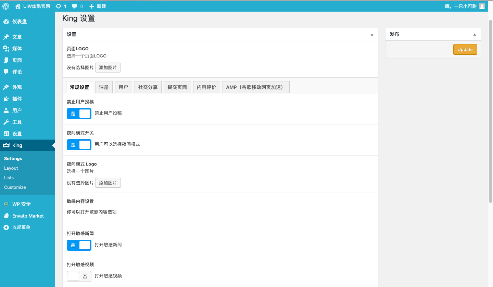Open the Envato Market menu
Viewport: 493px width, 287px height.
(x=28, y=216)
